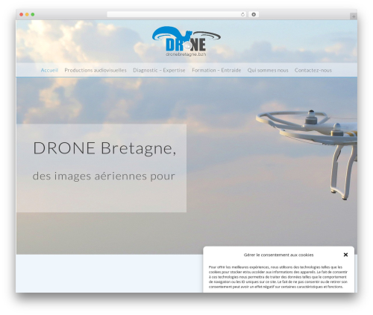373x315 pixels.
Task: Open Diagnostic – Expertise menu
Action: coord(159,70)
